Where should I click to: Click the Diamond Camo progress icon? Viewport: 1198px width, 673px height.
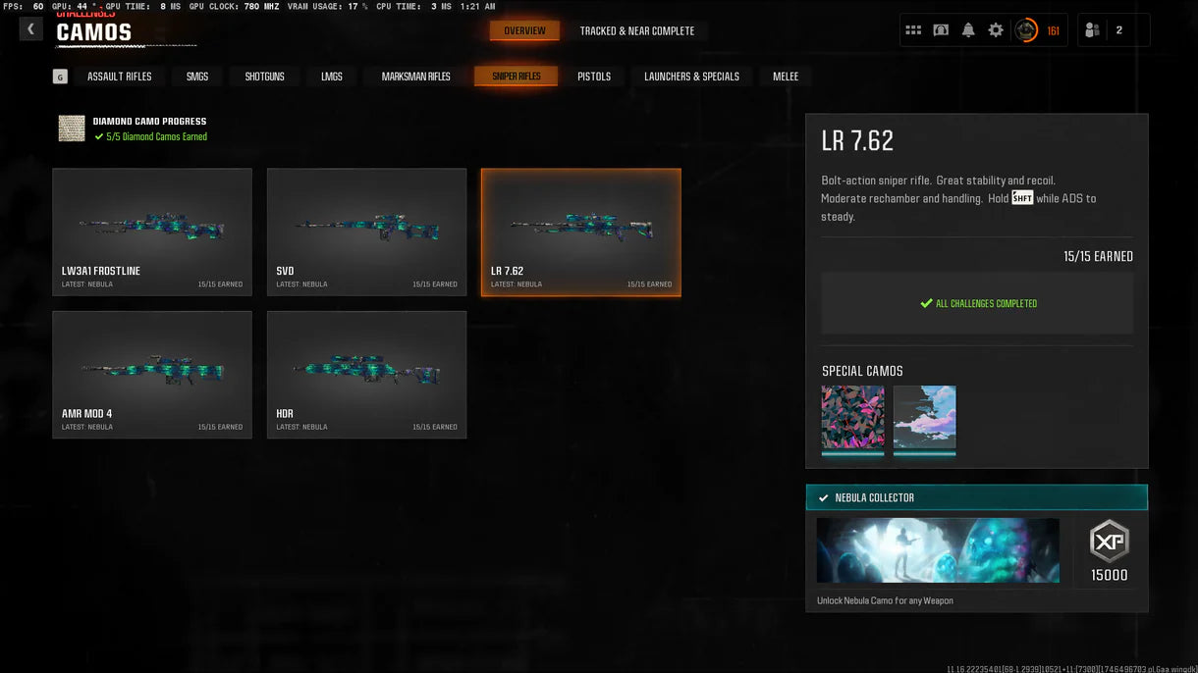(x=72, y=129)
